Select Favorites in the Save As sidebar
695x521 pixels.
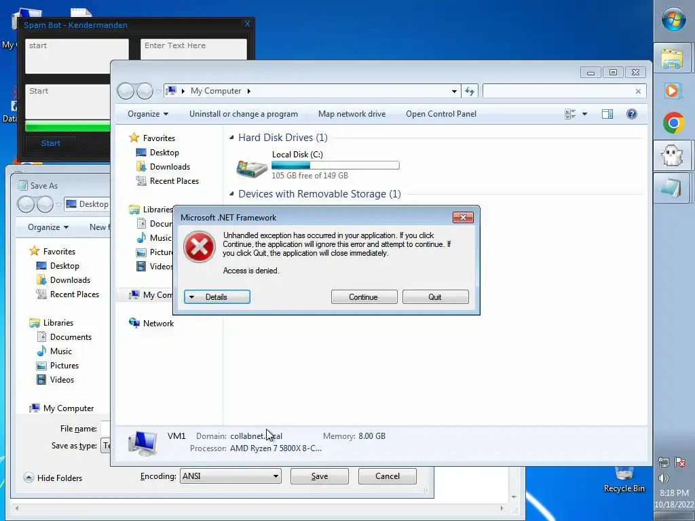(59, 252)
